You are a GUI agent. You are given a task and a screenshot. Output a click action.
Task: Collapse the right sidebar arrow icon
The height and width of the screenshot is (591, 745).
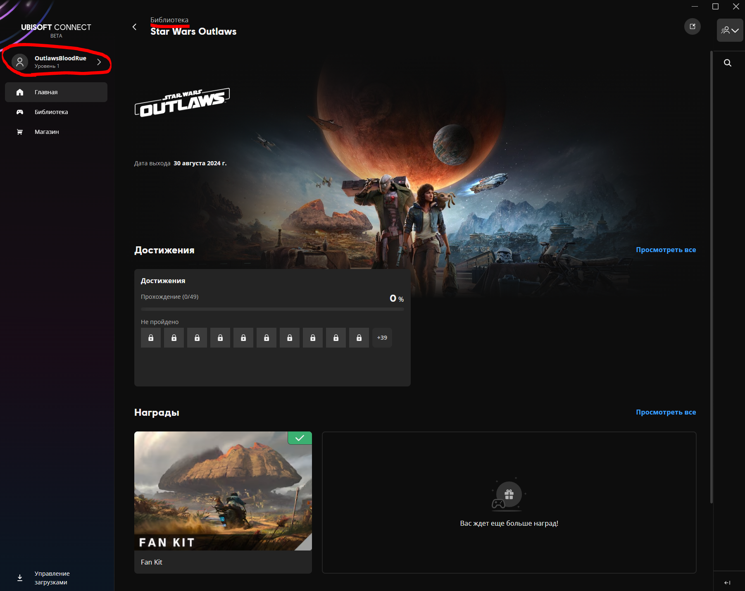click(727, 582)
